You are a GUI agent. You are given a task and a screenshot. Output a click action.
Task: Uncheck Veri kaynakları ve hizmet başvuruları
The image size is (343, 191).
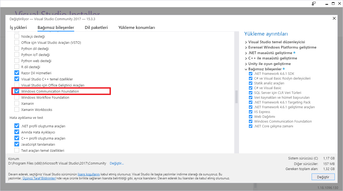point(250,98)
